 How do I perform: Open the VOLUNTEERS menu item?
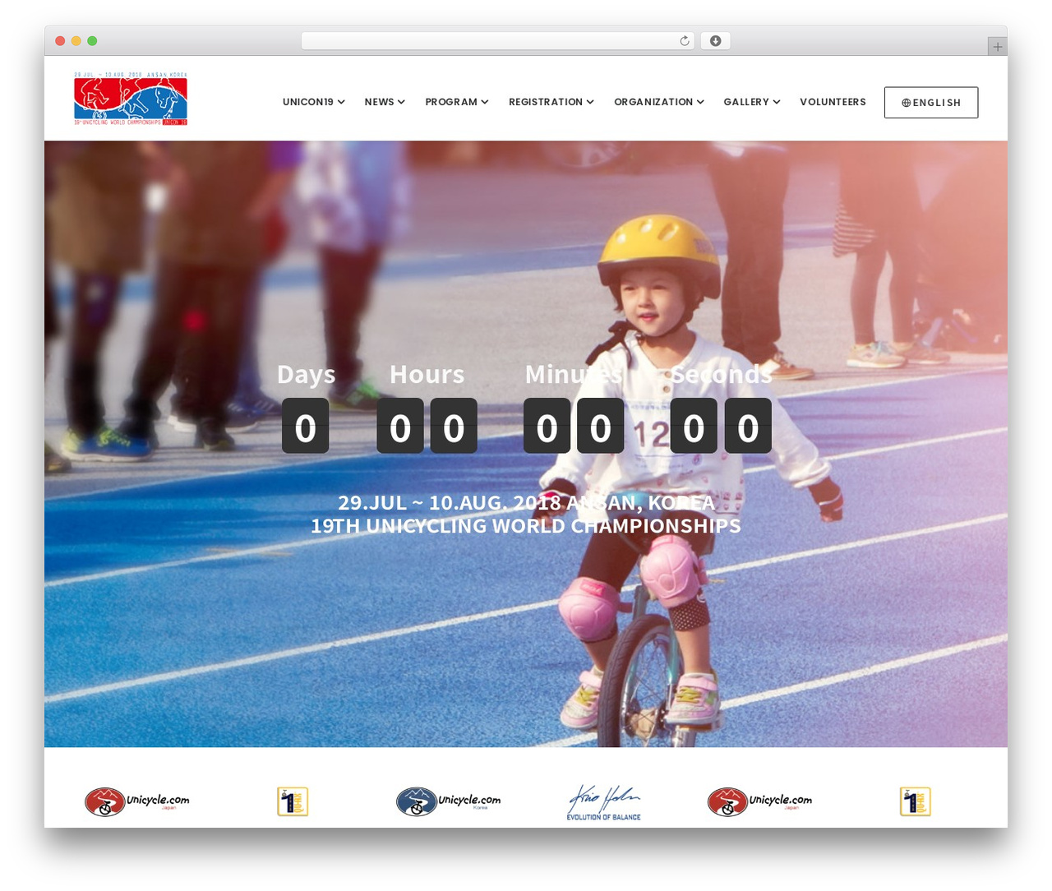point(833,102)
